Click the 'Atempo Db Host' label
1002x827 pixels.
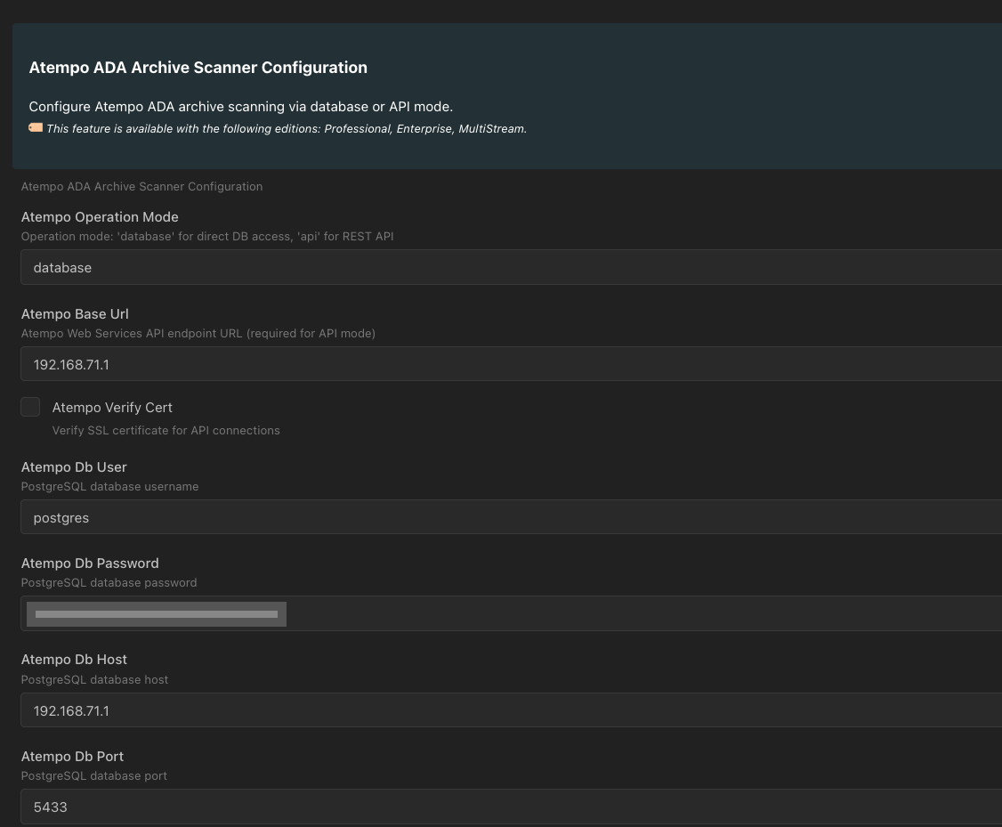(x=74, y=660)
